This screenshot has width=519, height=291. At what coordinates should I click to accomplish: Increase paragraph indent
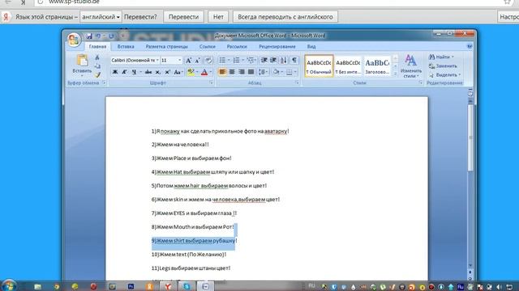273,61
